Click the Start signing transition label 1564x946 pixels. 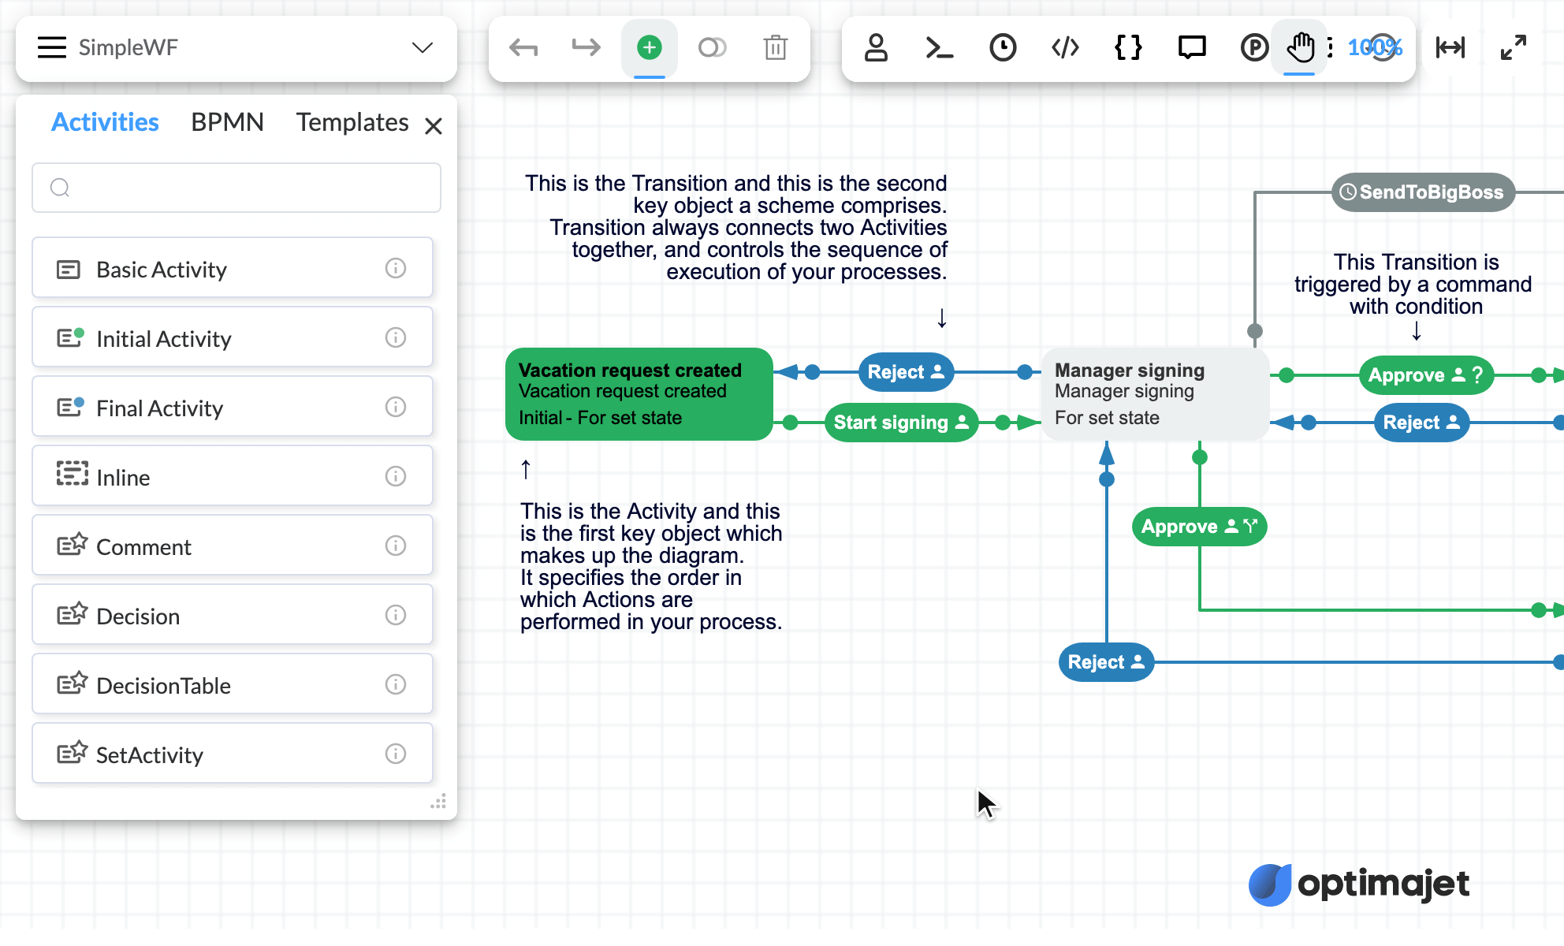(901, 423)
